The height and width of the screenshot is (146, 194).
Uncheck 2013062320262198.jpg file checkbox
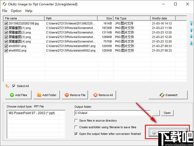[6, 23]
